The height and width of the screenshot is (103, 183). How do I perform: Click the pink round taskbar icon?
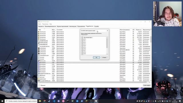tap(63, 101)
